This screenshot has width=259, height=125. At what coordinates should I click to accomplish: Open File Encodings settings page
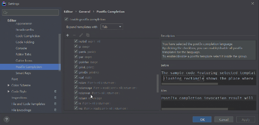click(21, 110)
